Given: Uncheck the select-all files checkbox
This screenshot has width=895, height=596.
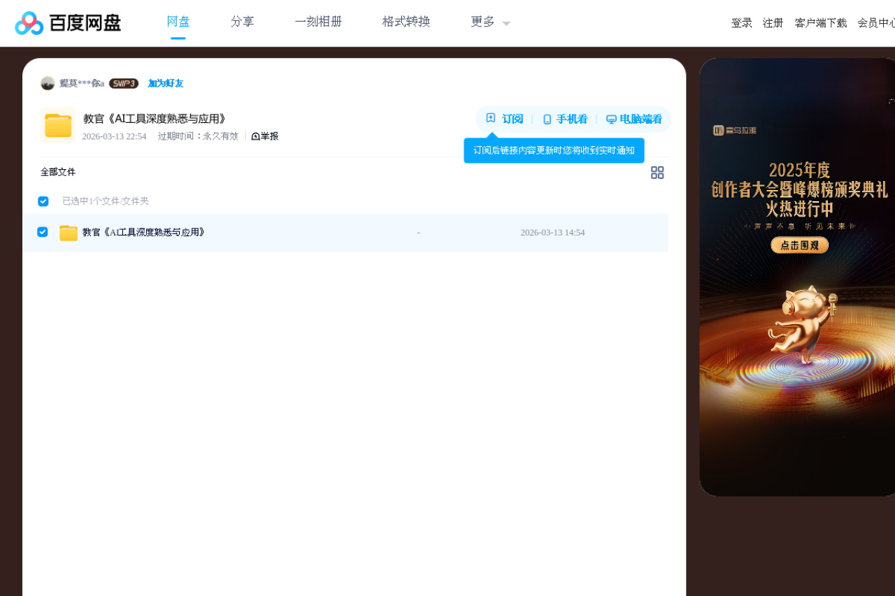Looking at the screenshot, I should pos(43,201).
